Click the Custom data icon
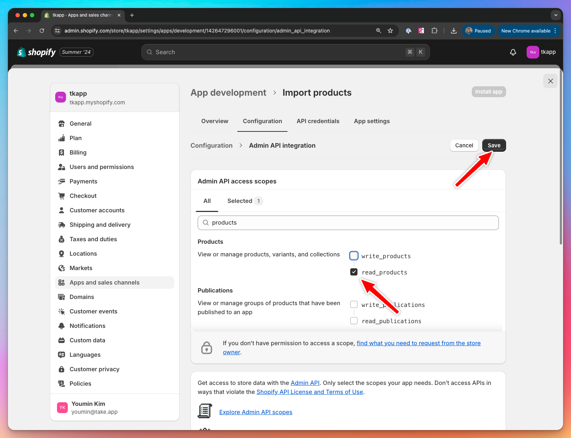This screenshot has width=571, height=438. [62, 340]
